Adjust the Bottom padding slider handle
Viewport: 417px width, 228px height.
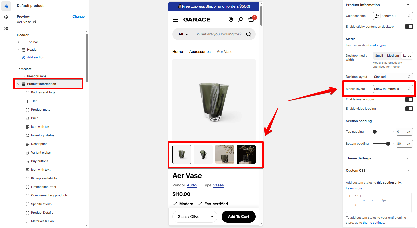(388, 144)
